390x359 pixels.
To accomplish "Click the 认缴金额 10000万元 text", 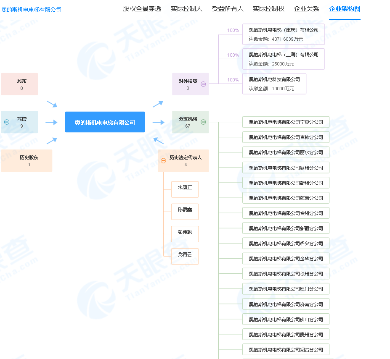I will pos(272,89).
